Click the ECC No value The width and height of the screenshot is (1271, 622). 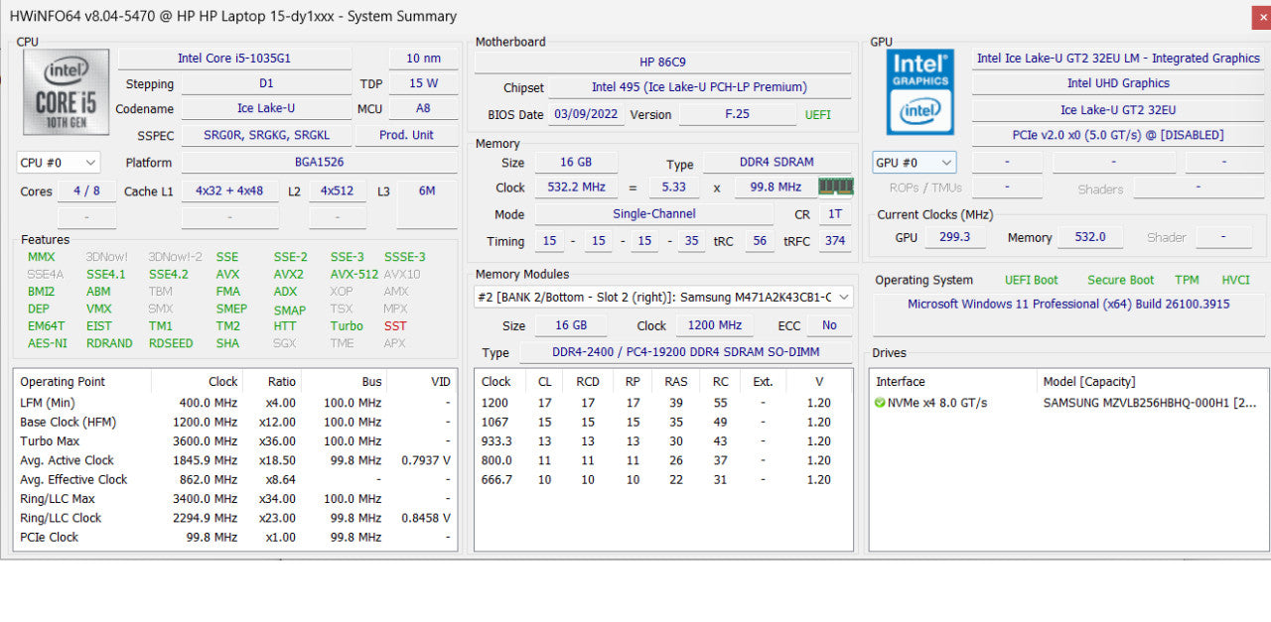[829, 325]
